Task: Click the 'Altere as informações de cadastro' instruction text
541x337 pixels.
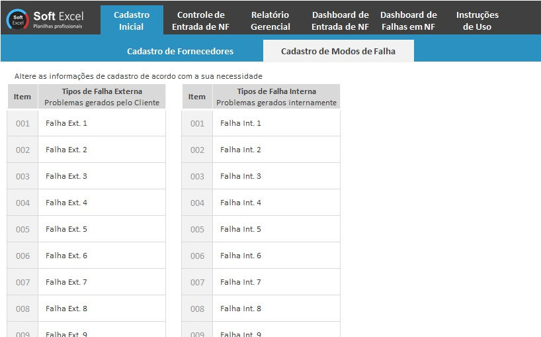Action: [138, 76]
